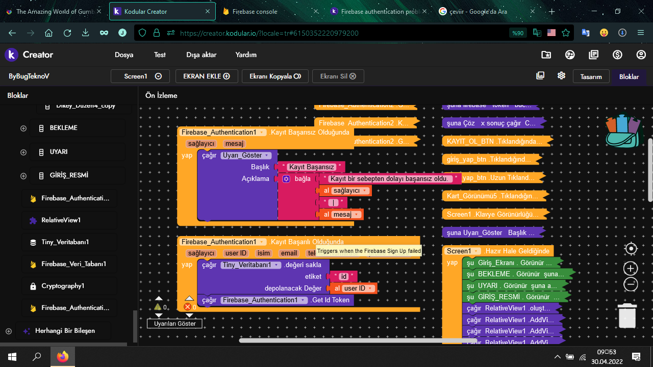Click the dollar sign icon in header
The image size is (653, 367).
click(617, 55)
